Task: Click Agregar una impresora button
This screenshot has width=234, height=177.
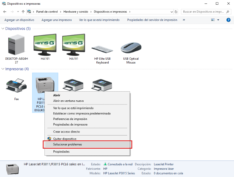Action: [x=56, y=20]
